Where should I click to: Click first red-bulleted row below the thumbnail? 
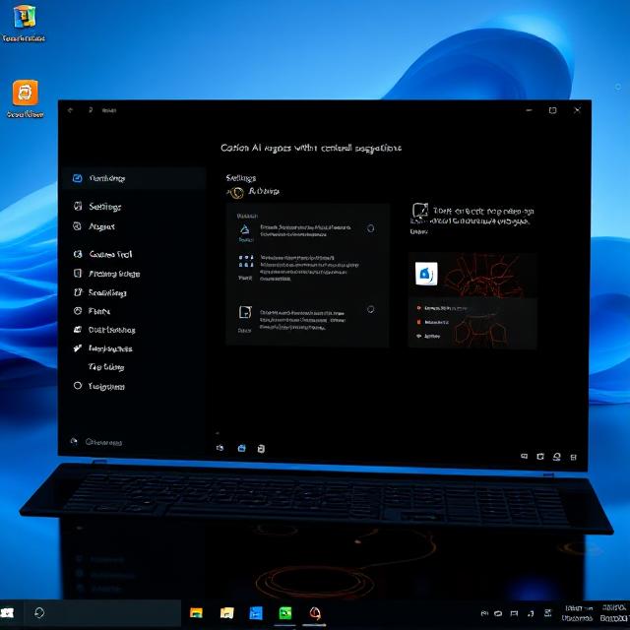coord(442,308)
